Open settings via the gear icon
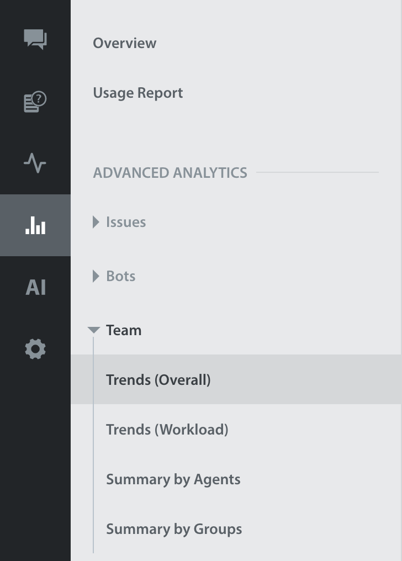The height and width of the screenshot is (561, 402). tap(35, 350)
